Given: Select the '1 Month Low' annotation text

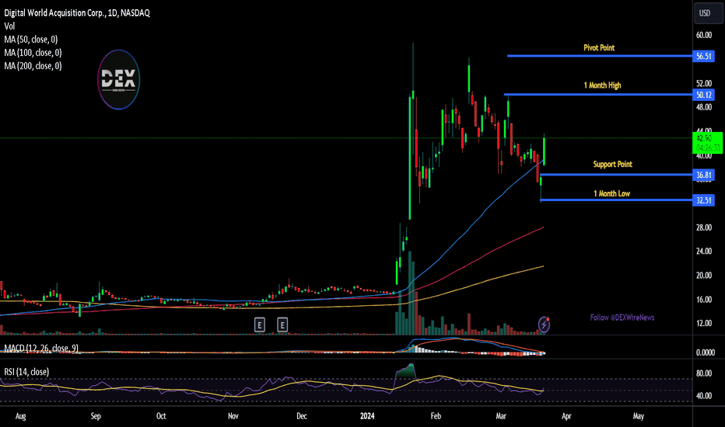Looking at the screenshot, I should [611, 193].
